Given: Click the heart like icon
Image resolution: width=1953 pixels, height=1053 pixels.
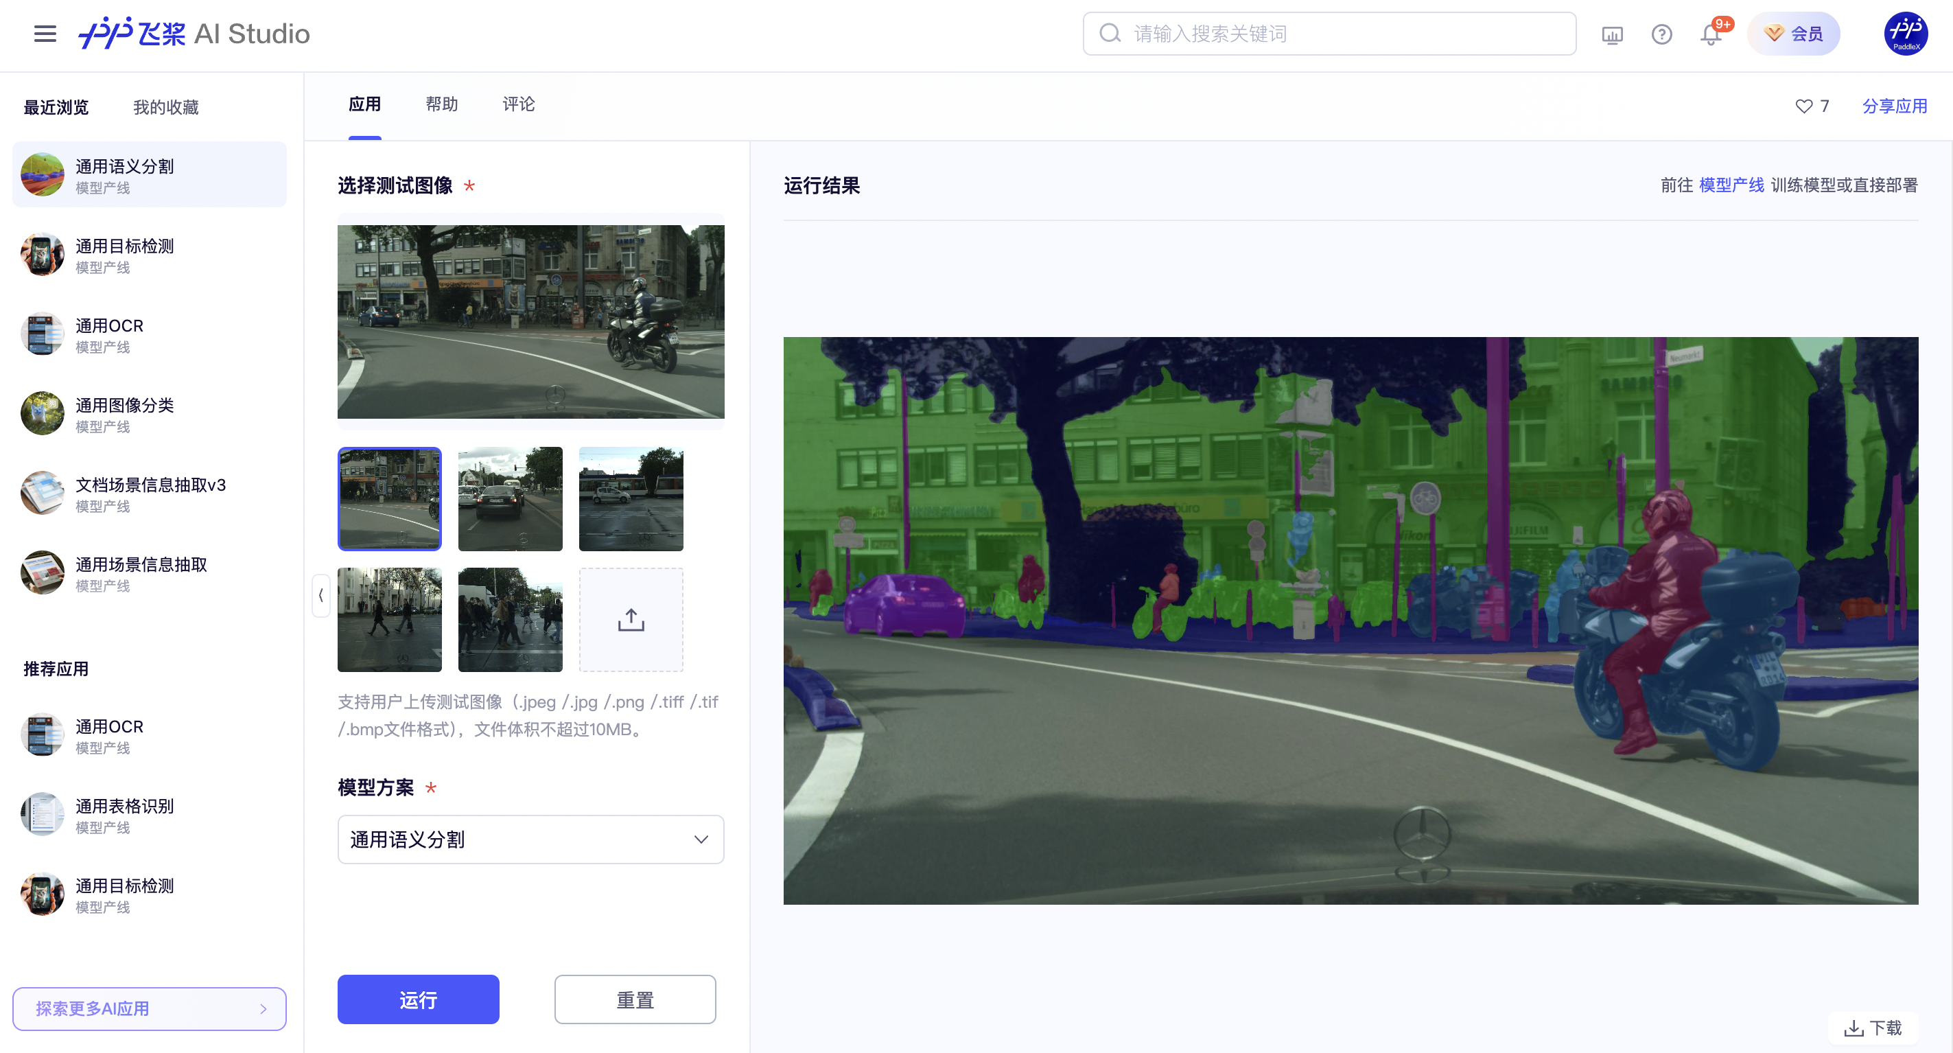Looking at the screenshot, I should click(x=1803, y=106).
